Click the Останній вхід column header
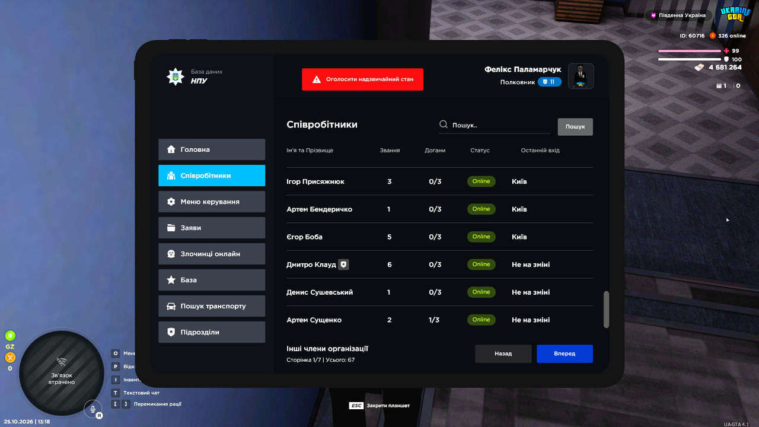 pyautogui.click(x=540, y=151)
